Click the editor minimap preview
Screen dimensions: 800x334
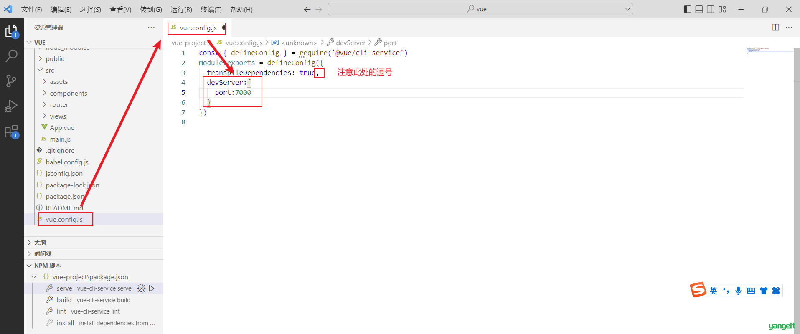click(758, 50)
